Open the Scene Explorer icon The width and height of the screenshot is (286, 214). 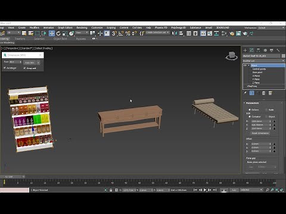189,33
